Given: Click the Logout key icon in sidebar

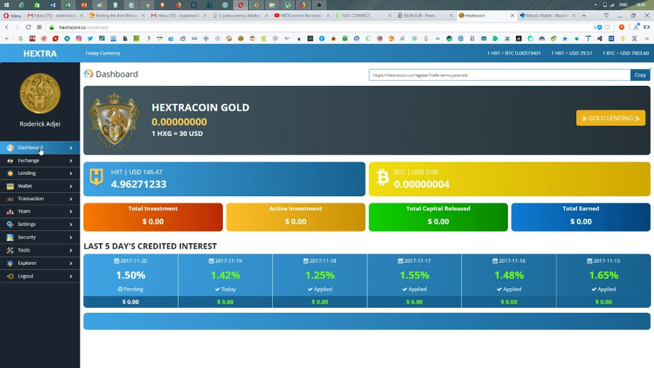Looking at the screenshot, I should click(x=10, y=276).
